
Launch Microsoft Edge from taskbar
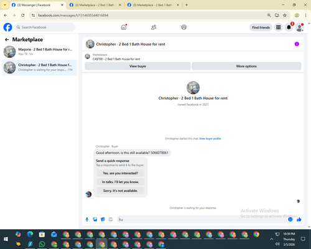(30, 234)
